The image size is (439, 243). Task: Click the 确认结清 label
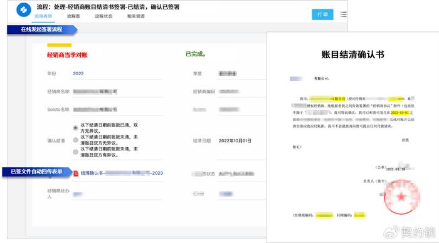coord(56,141)
